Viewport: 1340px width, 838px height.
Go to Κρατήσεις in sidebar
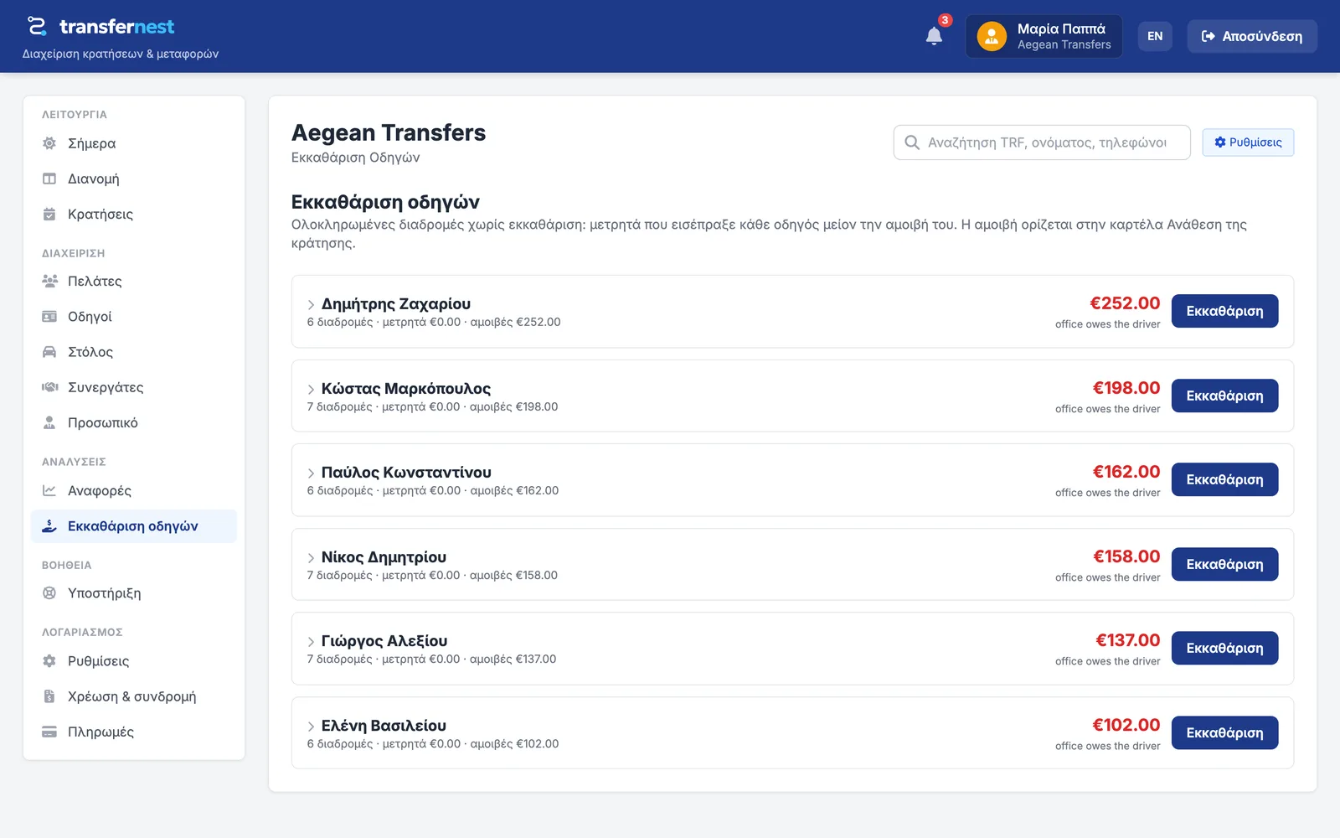(134, 214)
